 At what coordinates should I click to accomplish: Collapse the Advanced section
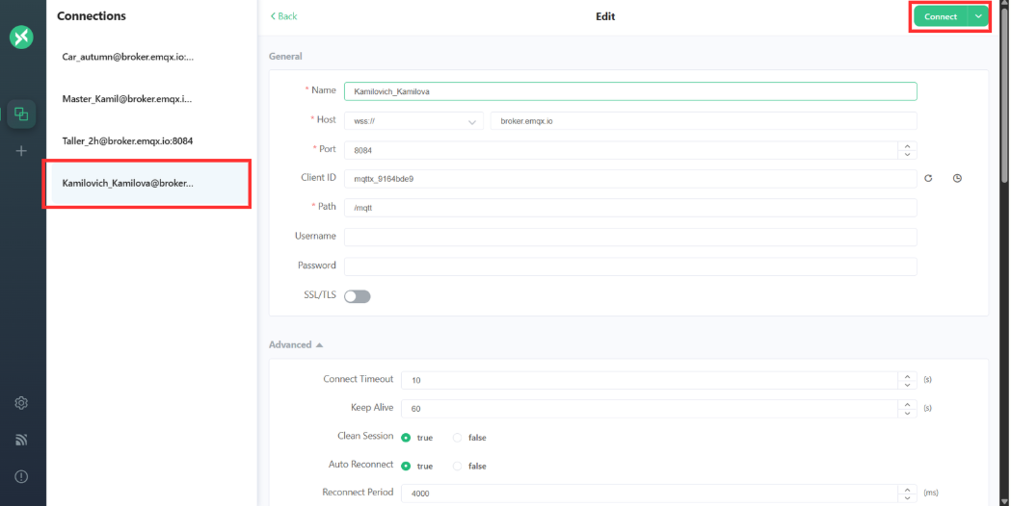click(296, 345)
